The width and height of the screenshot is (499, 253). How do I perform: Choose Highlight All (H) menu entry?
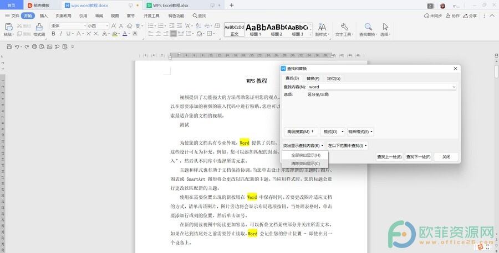(x=305, y=155)
